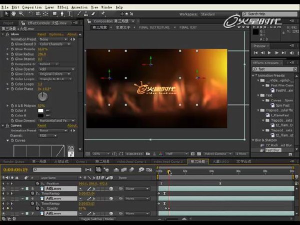Take a snapshot with the camera icon
Image resolution: width=300 pixels, height=225 pixels.
point(147,154)
